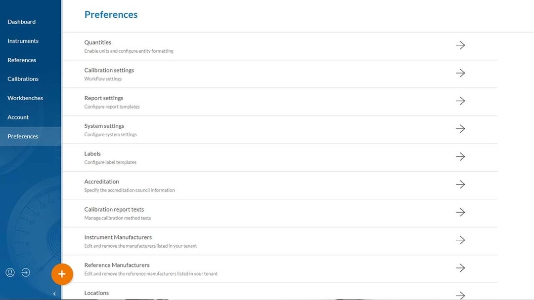Select Instruments in the sidebar
Image resolution: width=534 pixels, height=300 pixels.
23,41
